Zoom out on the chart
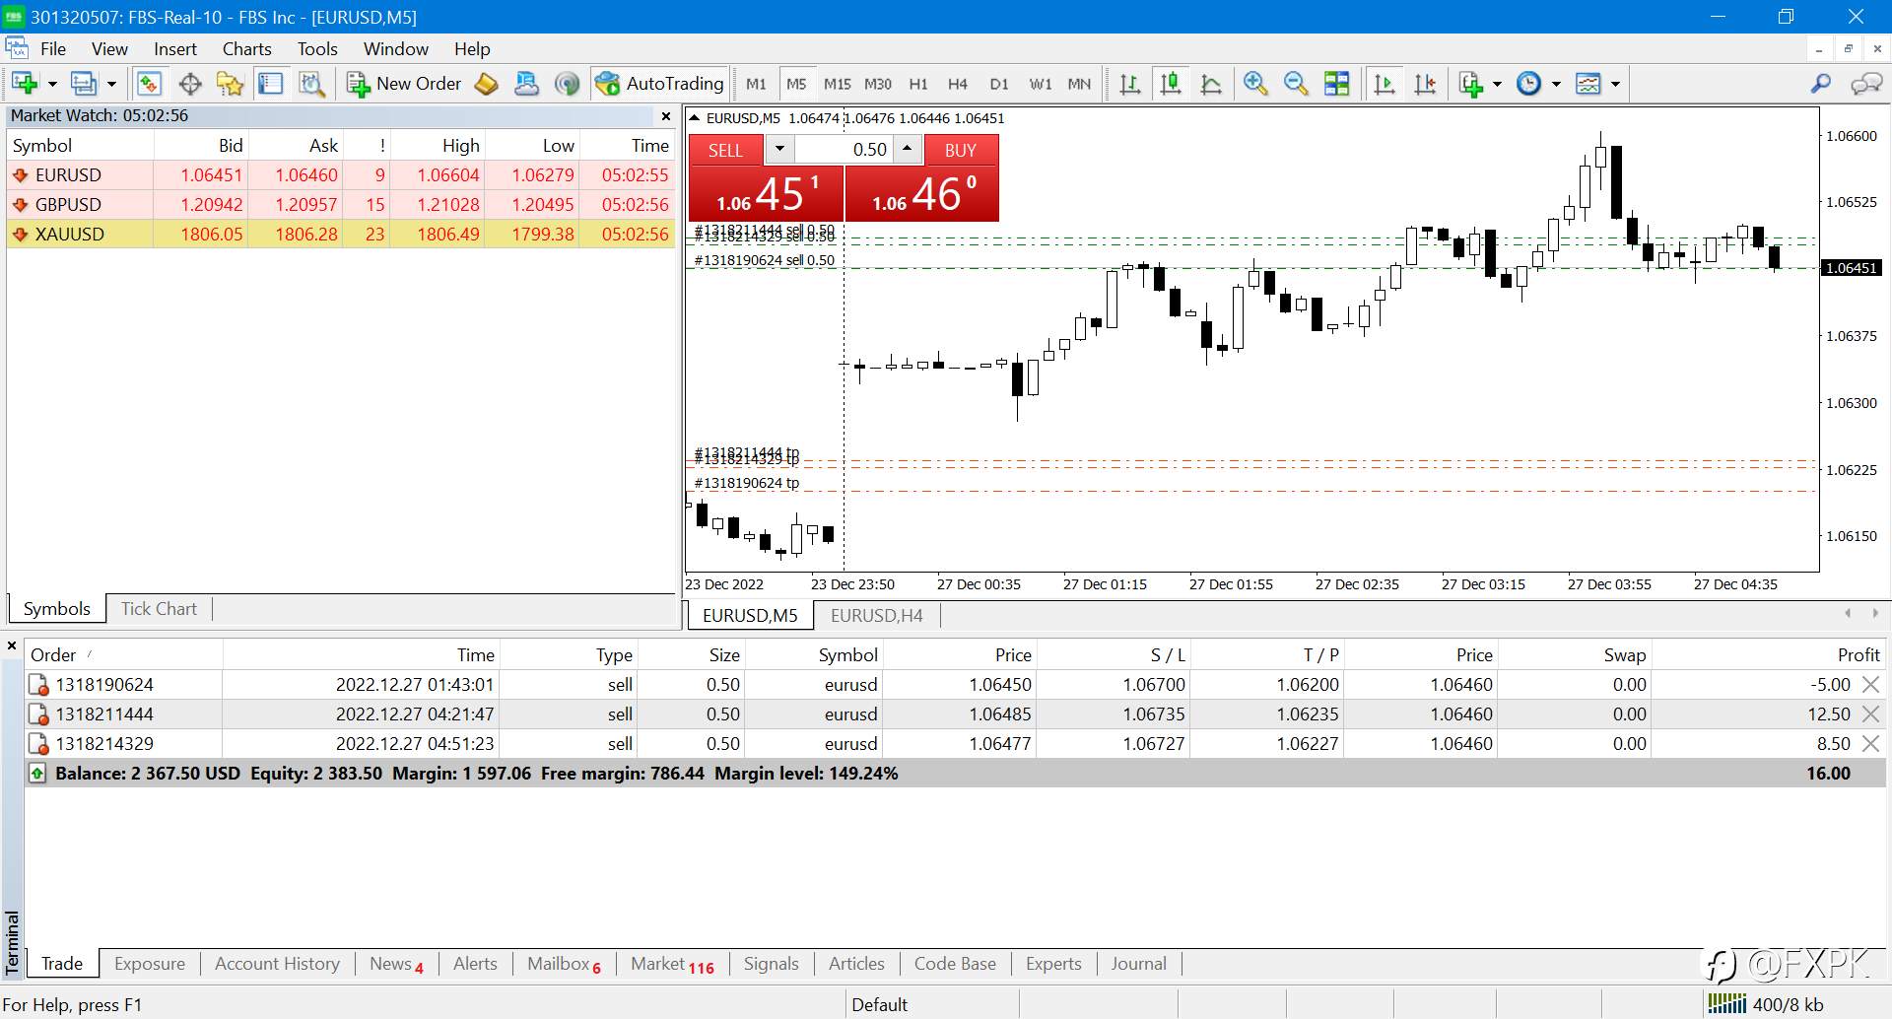The height and width of the screenshot is (1019, 1892). click(x=1296, y=84)
